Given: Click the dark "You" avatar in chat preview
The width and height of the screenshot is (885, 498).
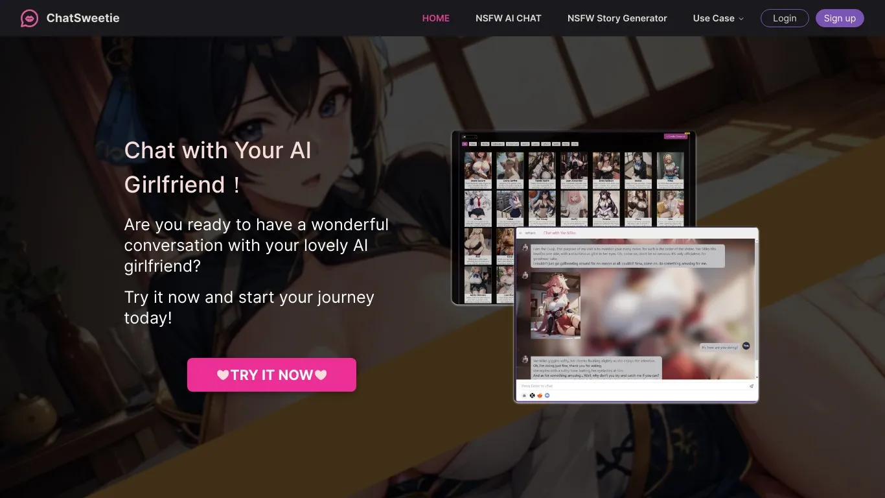Looking at the screenshot, I should 746,346.
